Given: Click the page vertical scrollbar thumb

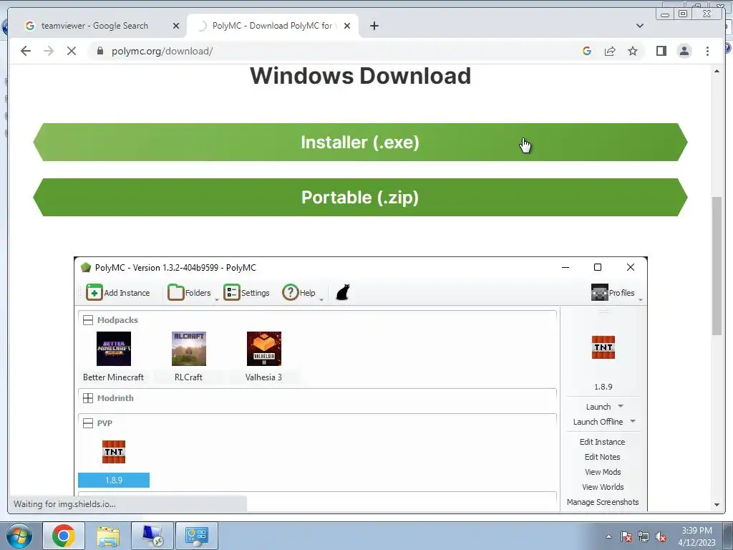Looking at the screenshot, I should pyautogui.click(x=717, y=266).
